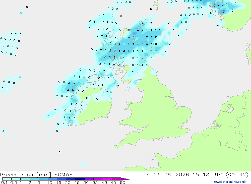Viewport: 251px width, 184px height.
Task: Pick the 10–15 mm legend swatch
Action: (x=52, y=179)
